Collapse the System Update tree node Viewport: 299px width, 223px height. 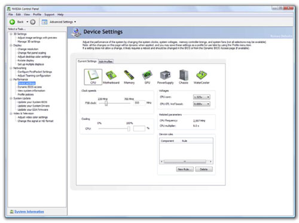[11, 98]
